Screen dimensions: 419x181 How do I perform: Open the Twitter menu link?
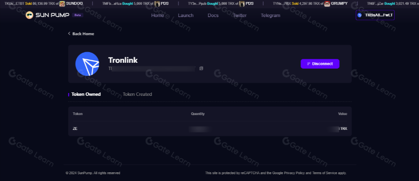(239, 15)
